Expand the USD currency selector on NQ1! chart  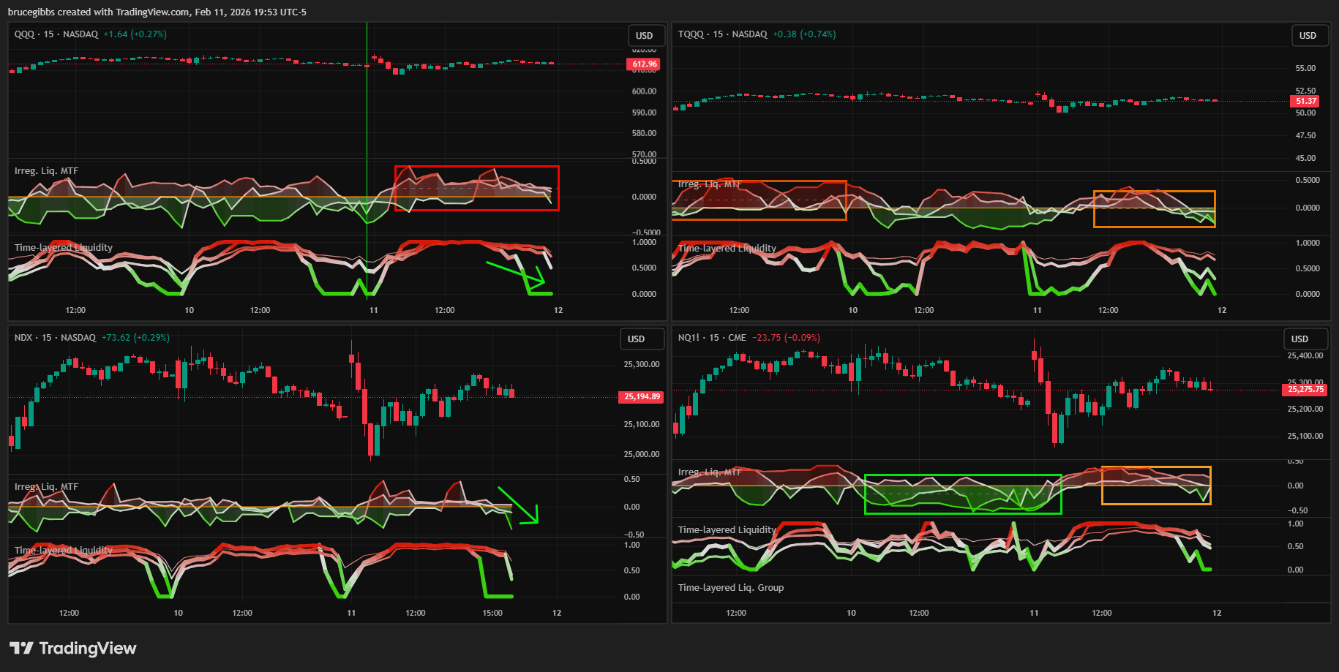1300,339
